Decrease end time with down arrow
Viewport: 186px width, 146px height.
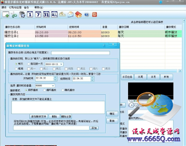(x=92, y=80)
